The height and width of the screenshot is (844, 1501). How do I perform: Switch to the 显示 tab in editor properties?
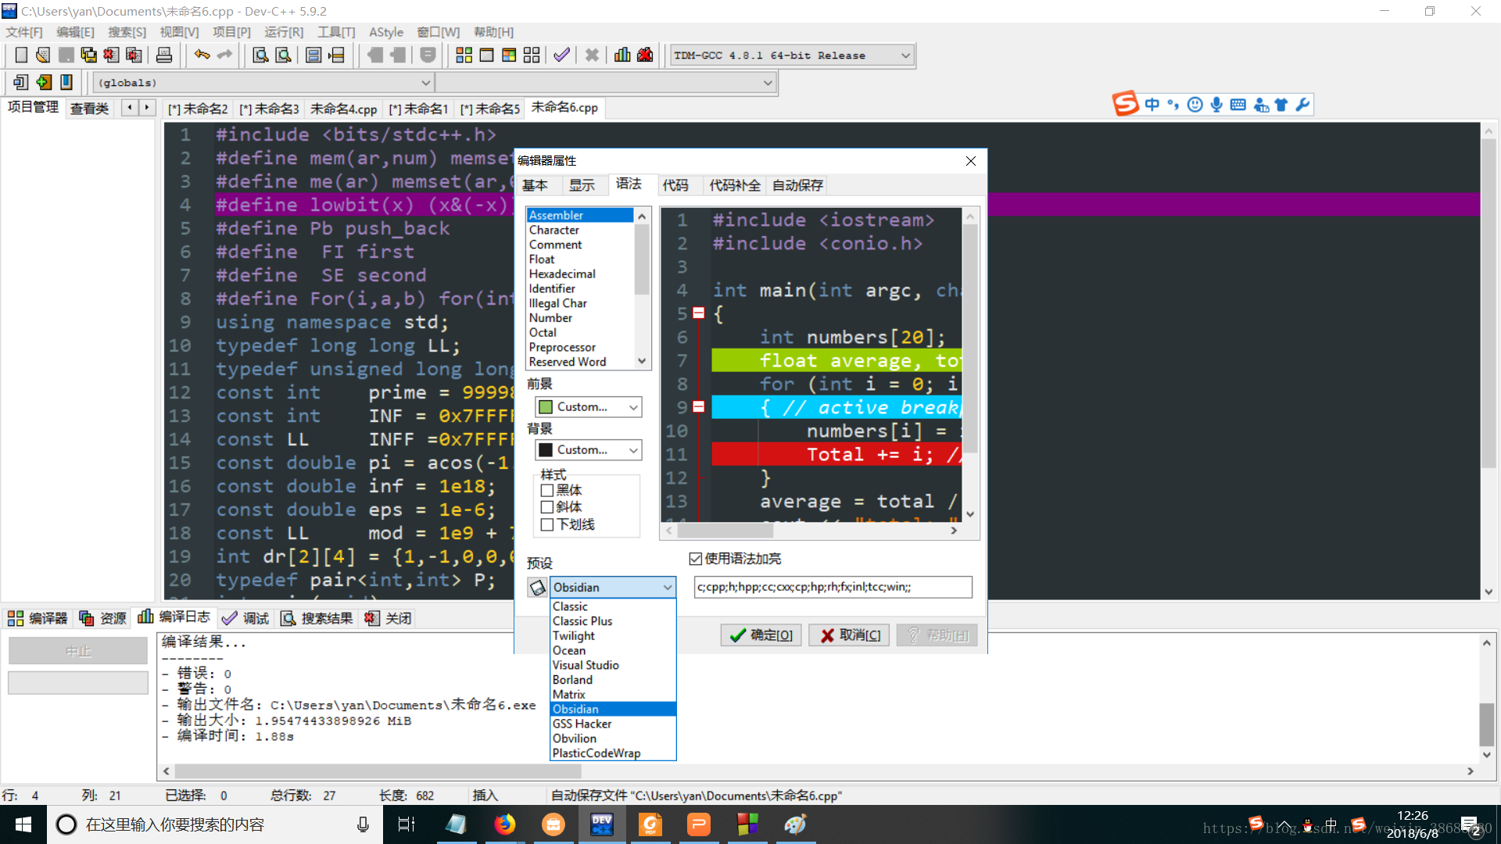click(582, 185)
